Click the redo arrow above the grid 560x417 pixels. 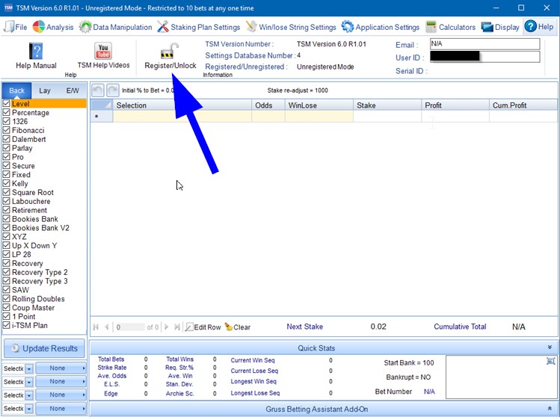coord(112,90)
